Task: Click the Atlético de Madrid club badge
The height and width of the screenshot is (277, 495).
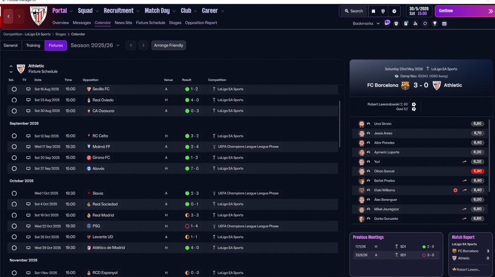Action: (89, 248)
